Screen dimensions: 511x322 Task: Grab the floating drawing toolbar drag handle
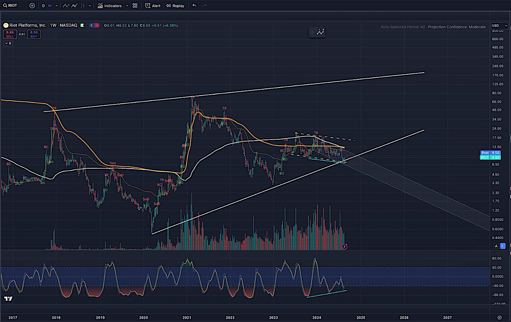coord(312,32)
